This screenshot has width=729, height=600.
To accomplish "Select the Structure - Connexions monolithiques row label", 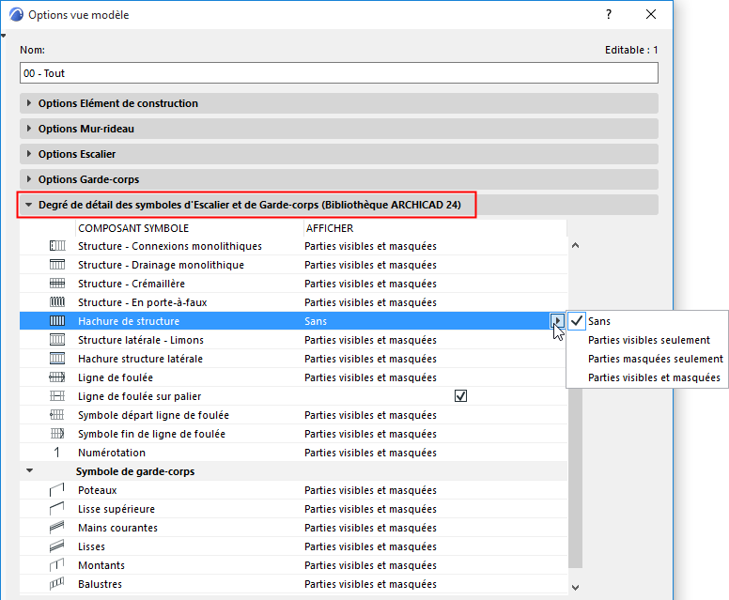I will [x=170, y=246].
